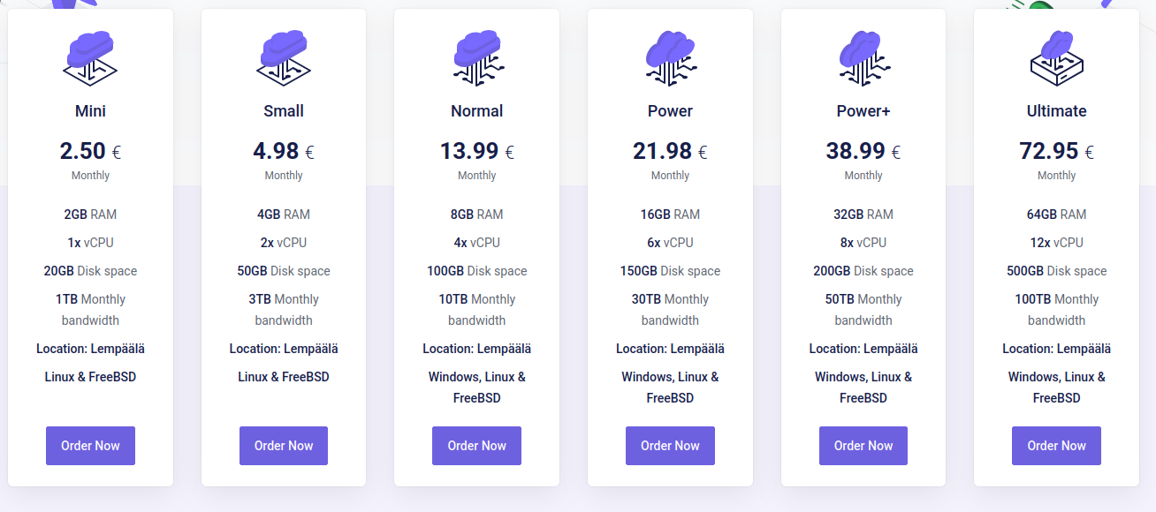Select the Mini plan title
The height and width of the screenshot is (512, 1156).
tap(90, 111)
